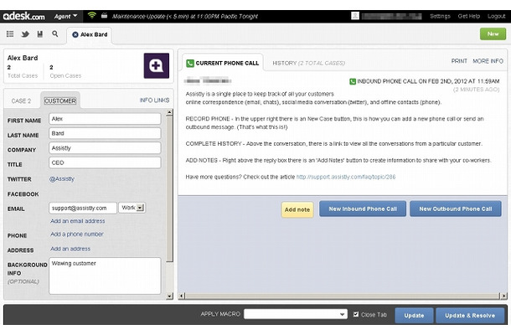Click customer panel scrollbar up arrow
Image resolution: width=511 pixels, height=335 pixels.
[169, 113]
